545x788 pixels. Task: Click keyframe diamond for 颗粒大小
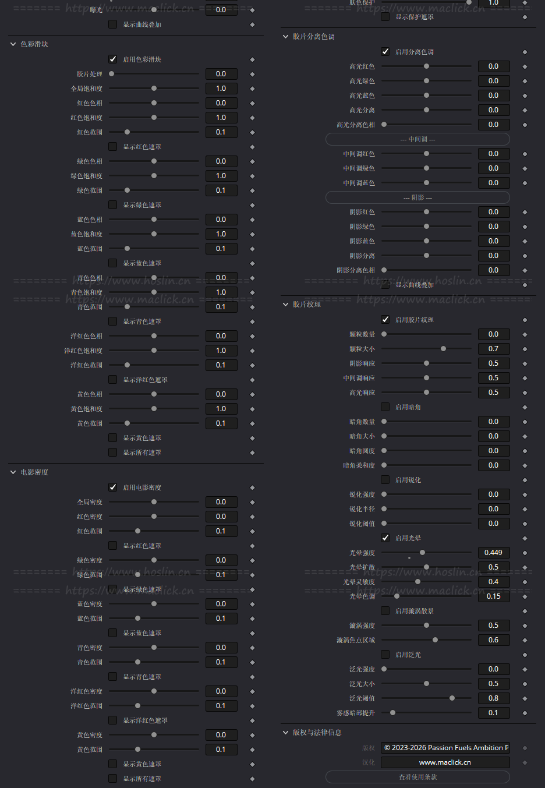525,349
